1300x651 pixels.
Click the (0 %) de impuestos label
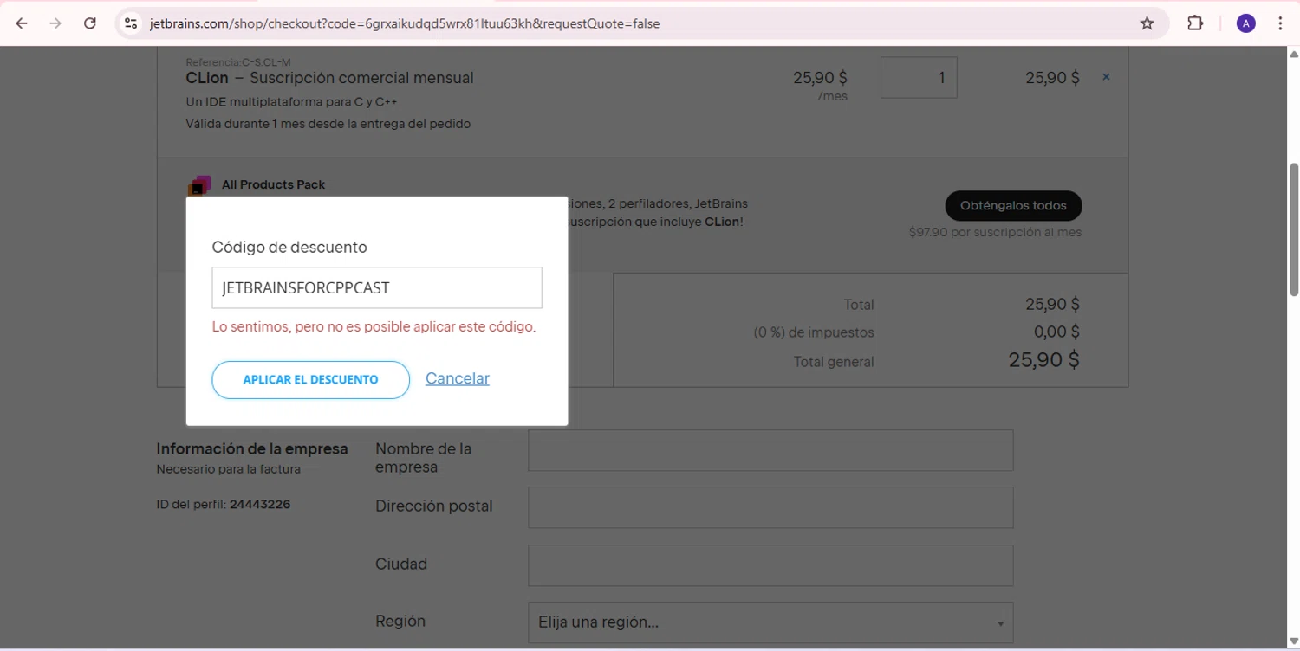(x=814, y=332)
